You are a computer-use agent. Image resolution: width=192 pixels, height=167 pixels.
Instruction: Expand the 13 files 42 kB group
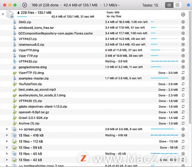pos(7,160)
